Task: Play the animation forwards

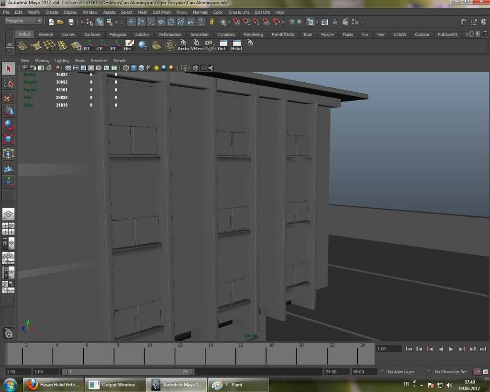Action: [x=451, y=349]
